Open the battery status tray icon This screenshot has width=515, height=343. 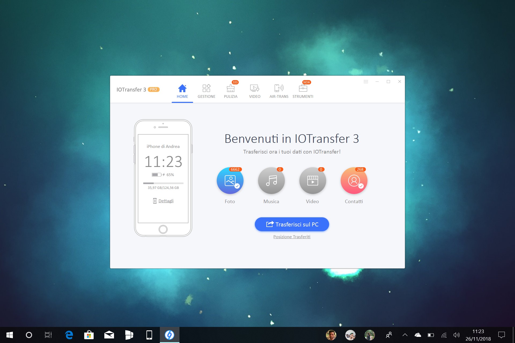click(x=431, y=335)
